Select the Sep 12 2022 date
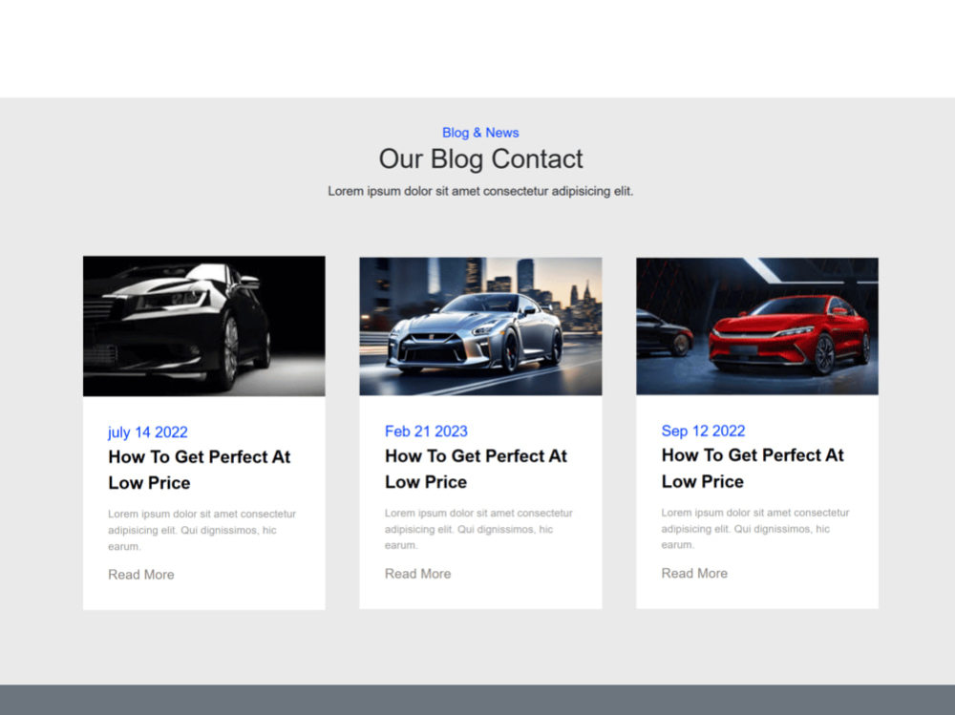Viewport: 955px width, 715px height. coord(704,431)
